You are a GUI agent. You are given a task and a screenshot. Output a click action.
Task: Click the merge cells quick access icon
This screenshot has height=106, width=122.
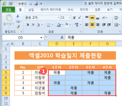10,4
